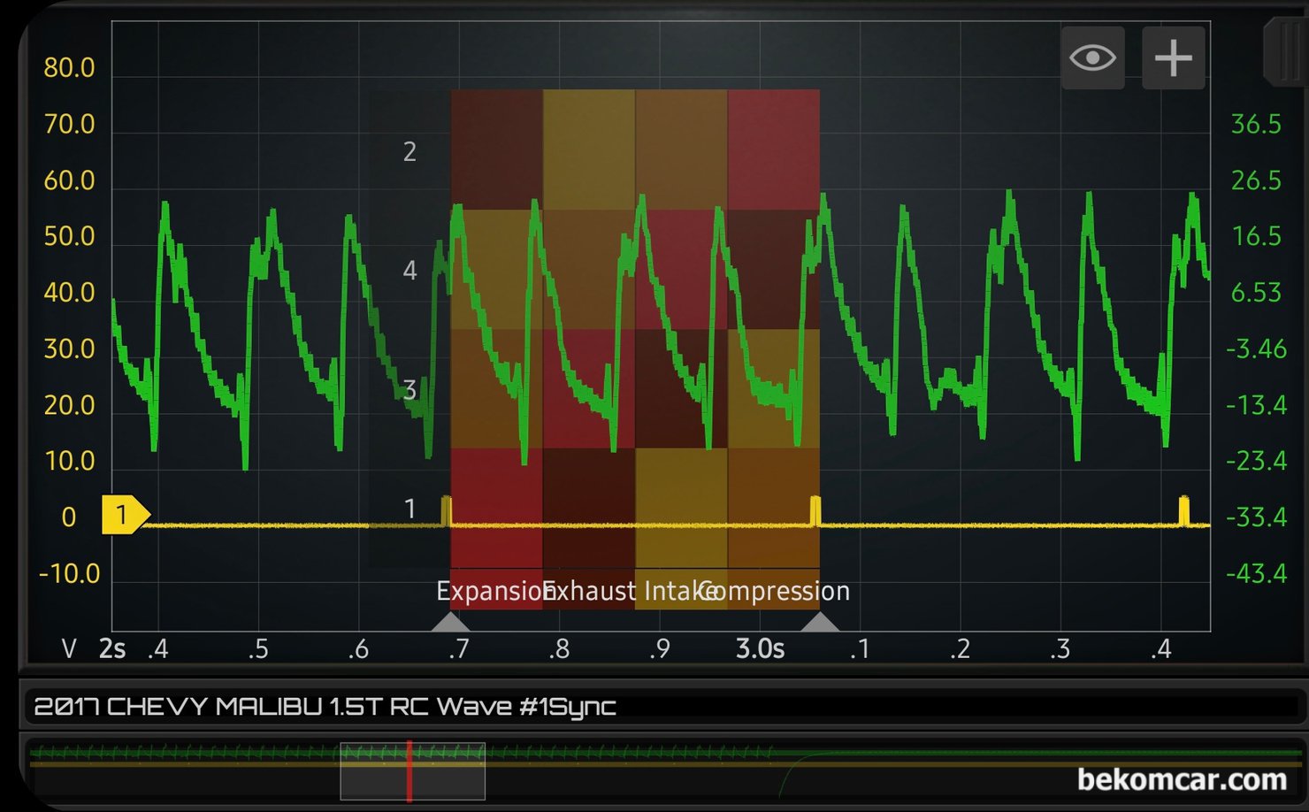Select the yellow channel 1 flag marker
This screenshot has height=812, width=1309.
[x=124, y=515]
